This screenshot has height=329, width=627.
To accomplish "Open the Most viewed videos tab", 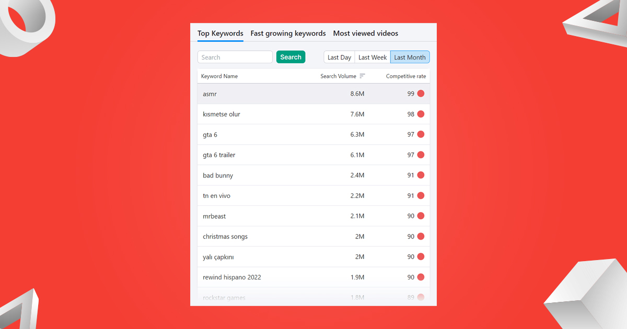I will pyautogui.click(x=365, y=33).
